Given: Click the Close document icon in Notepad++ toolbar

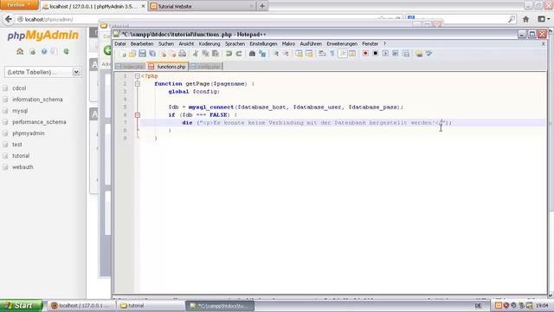Looking at the screenshot, I should click(x=163, y=54).
